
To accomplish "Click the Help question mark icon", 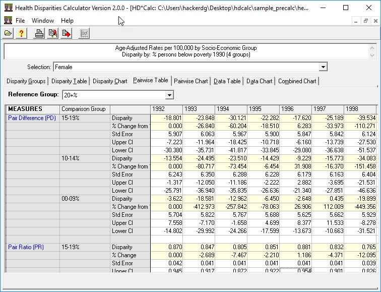I will tap(21, 34).
